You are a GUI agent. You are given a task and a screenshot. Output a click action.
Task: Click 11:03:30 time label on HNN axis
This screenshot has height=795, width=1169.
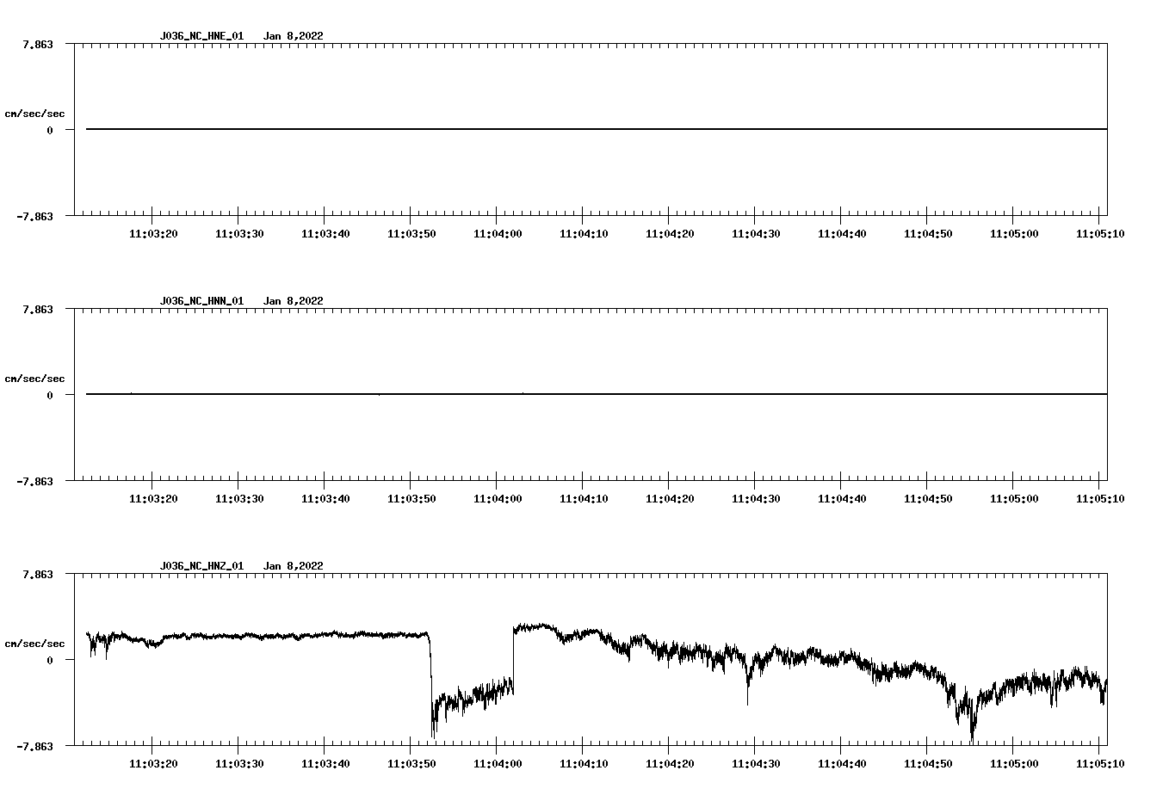coord(239,498)
